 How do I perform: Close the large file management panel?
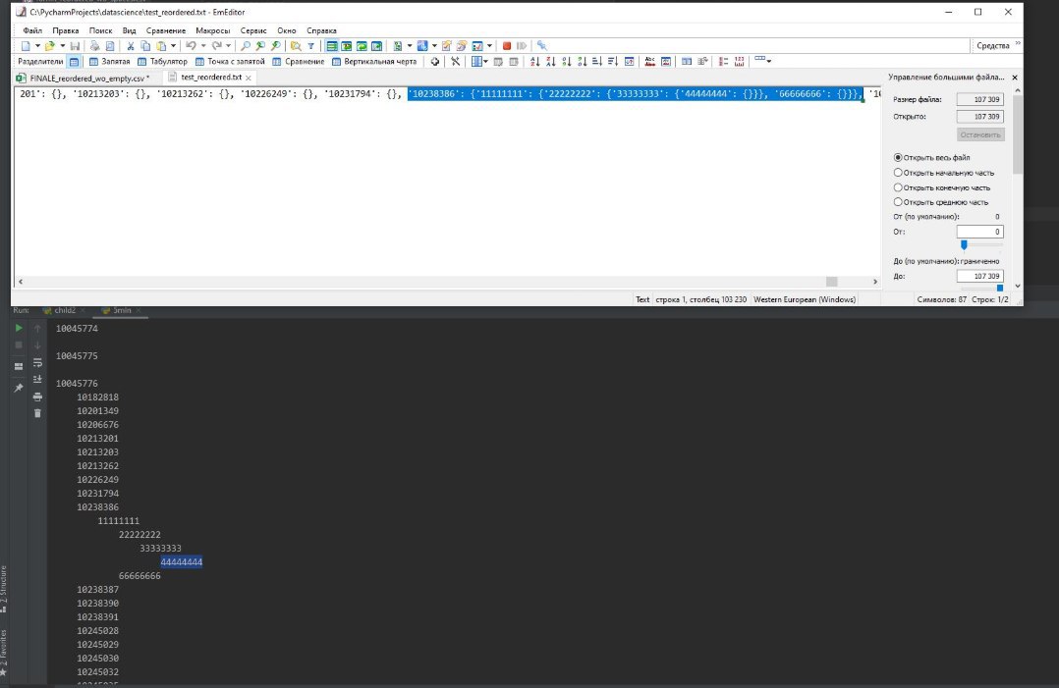(1015, 78)
